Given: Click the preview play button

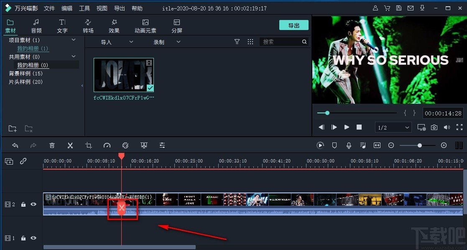Looking at the screenshot, I should tap(346, 127).
